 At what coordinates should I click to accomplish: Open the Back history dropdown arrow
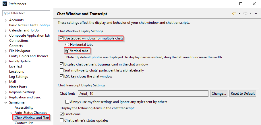click(x=239, y=14)
